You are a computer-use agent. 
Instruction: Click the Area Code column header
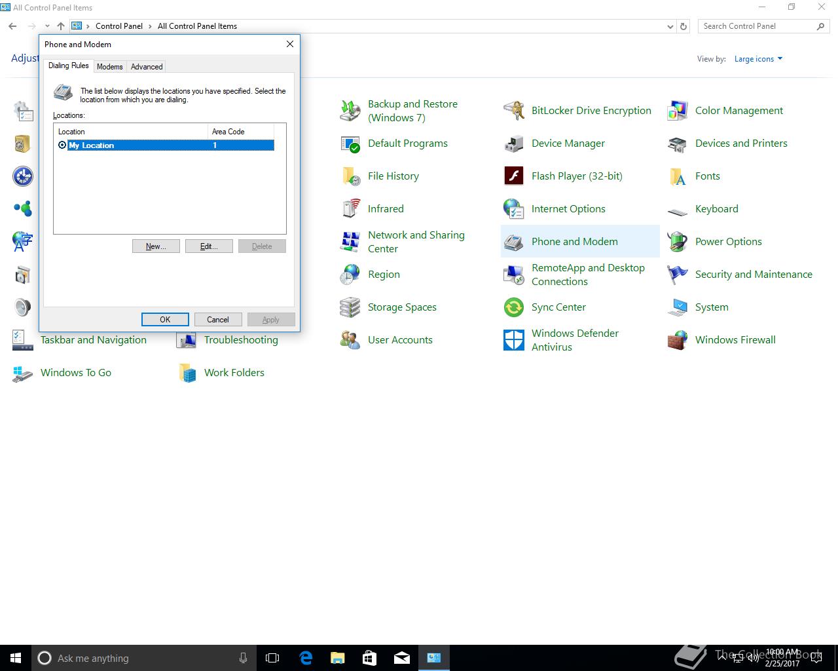coord(240,132)
